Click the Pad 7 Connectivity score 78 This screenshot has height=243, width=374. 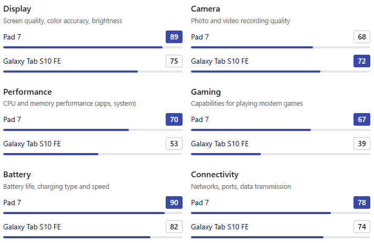coord(362,202)
